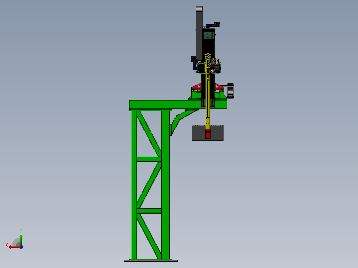Select the red cylinder at the rod's bottom
358x268 pixels.
click(x=208, y=134)
